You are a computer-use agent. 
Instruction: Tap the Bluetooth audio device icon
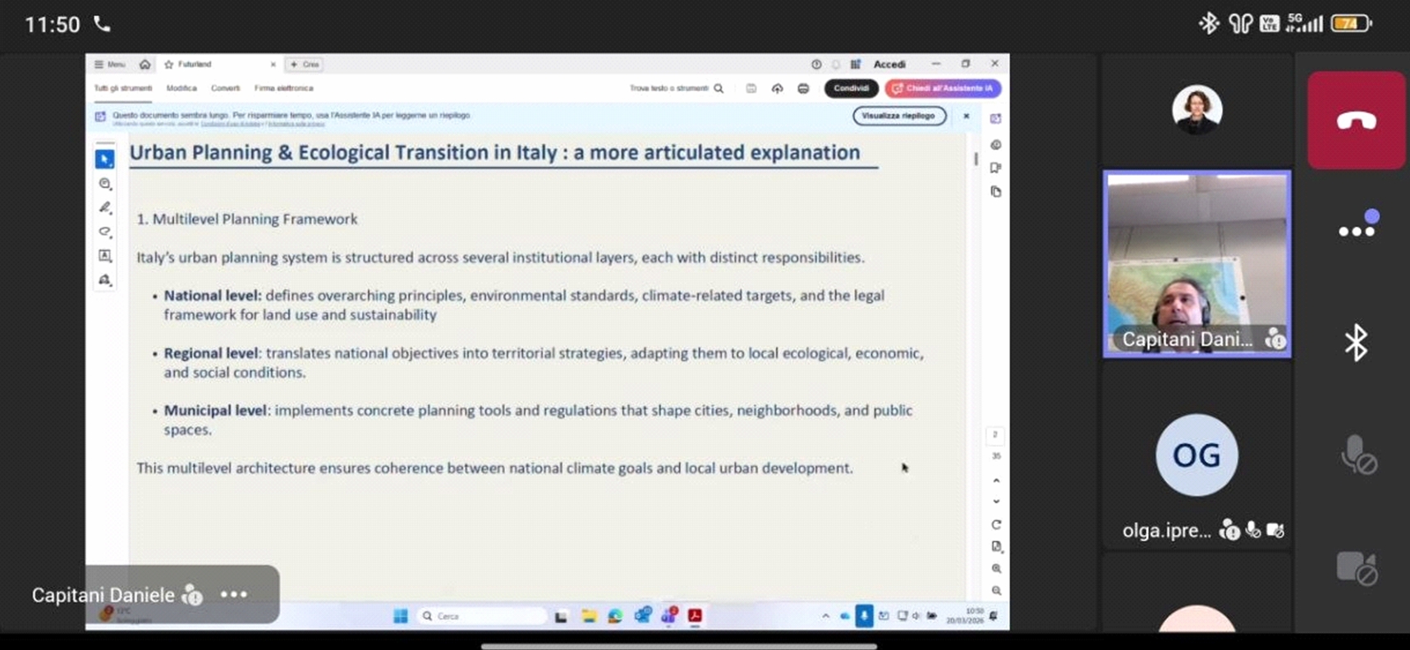1356,342
